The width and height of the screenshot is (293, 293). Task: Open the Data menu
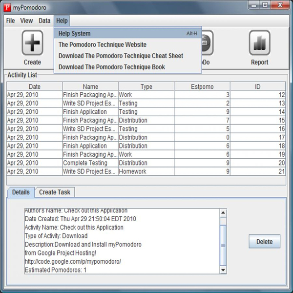[44, 21]
